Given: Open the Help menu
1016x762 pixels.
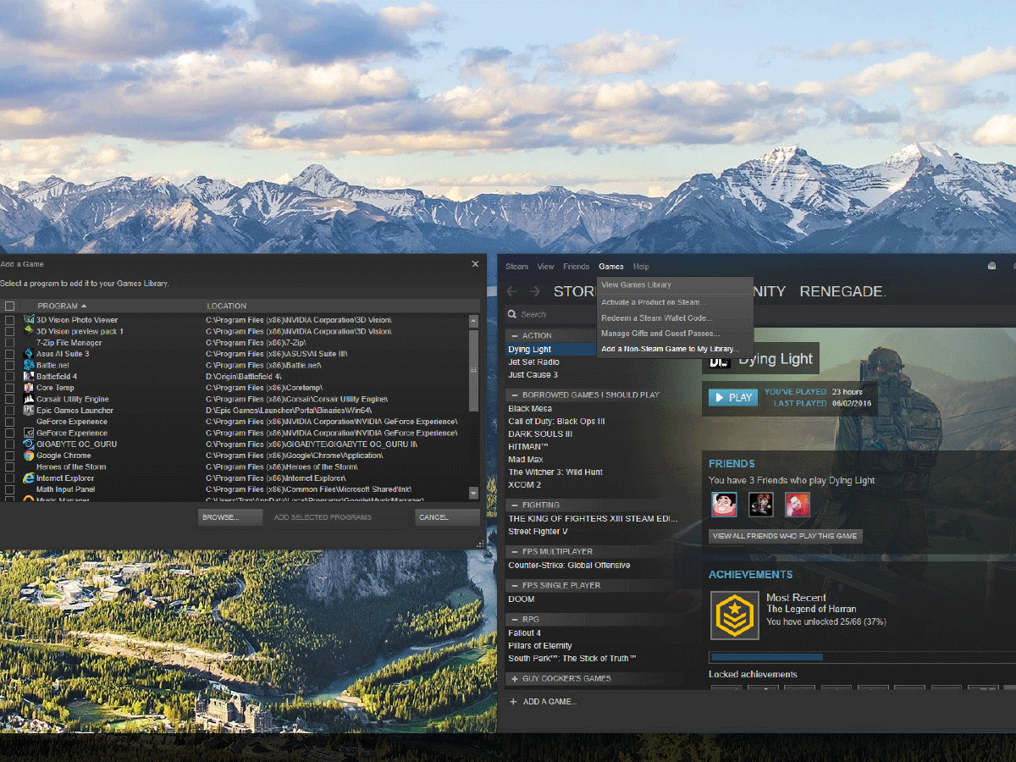Looking at the screenshot, I should [x=641, y=267].
